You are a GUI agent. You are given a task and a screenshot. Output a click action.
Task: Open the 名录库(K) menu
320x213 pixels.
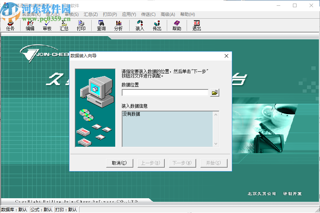tap(31, 14)
